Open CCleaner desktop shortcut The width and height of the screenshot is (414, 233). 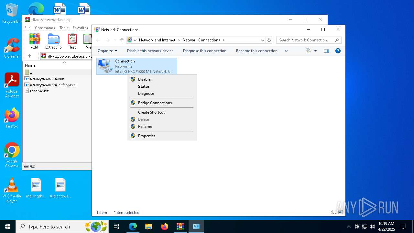(12, 48)
